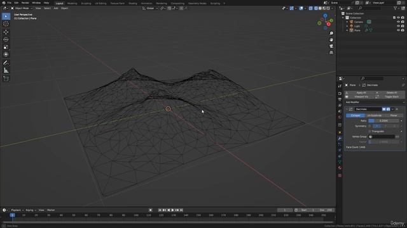Open the Object Data properties tab

340,162
